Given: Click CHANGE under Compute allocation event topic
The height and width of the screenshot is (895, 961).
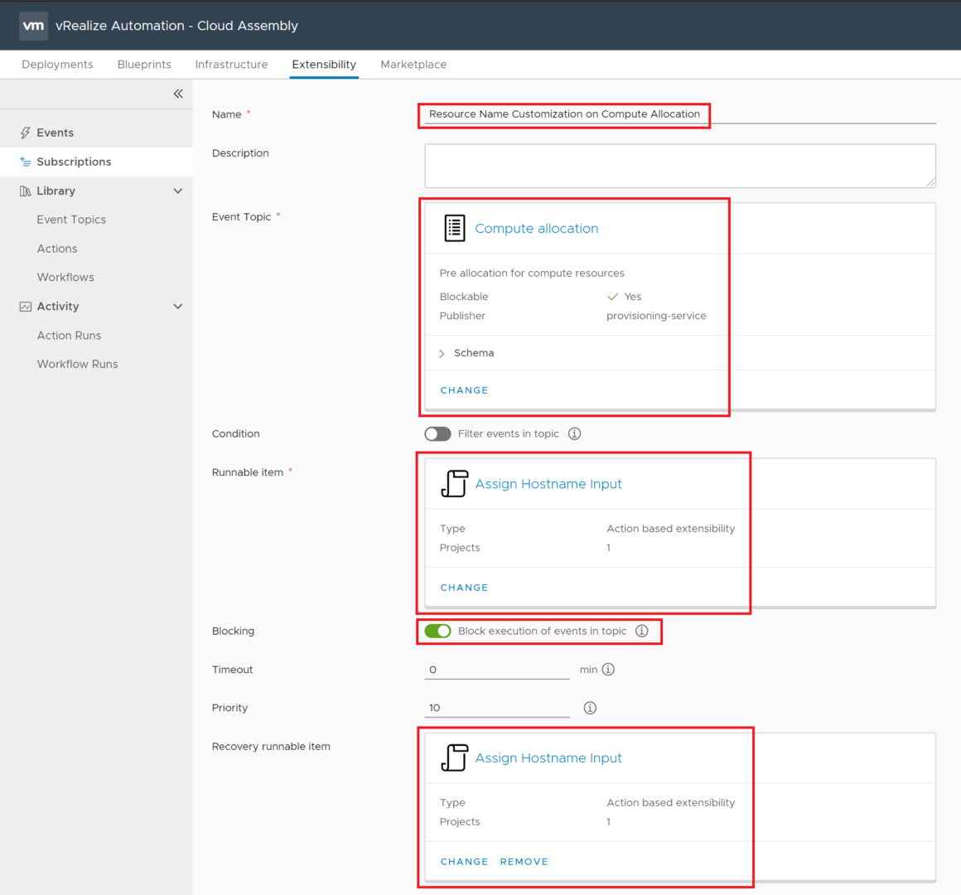Looking at the screenshot, I should pyautogui.click(x=464, y=390).
